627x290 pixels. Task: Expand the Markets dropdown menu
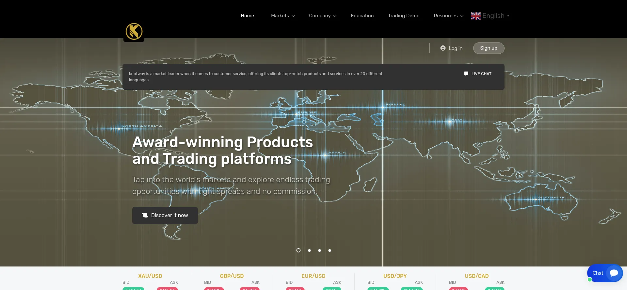tap(282, 16)
